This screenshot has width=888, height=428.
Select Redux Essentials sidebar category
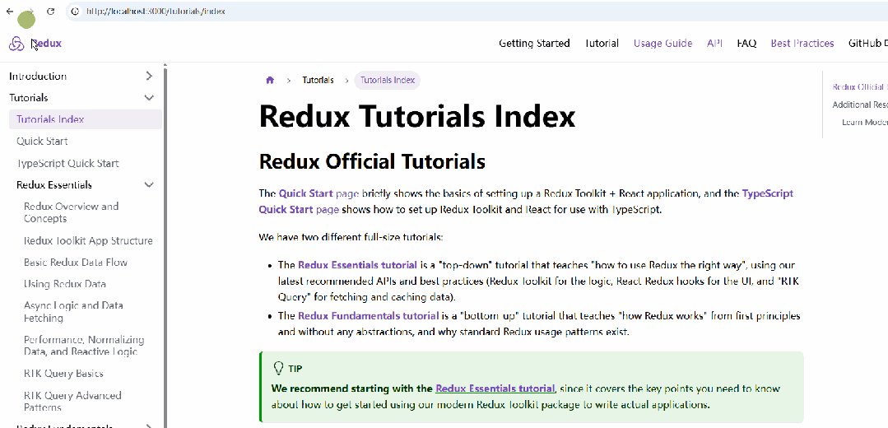53,184
